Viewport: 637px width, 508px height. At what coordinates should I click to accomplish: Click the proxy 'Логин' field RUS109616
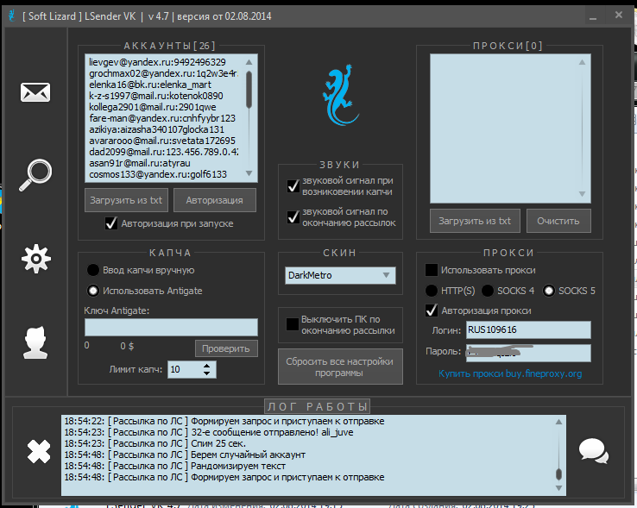pos(528,329)
